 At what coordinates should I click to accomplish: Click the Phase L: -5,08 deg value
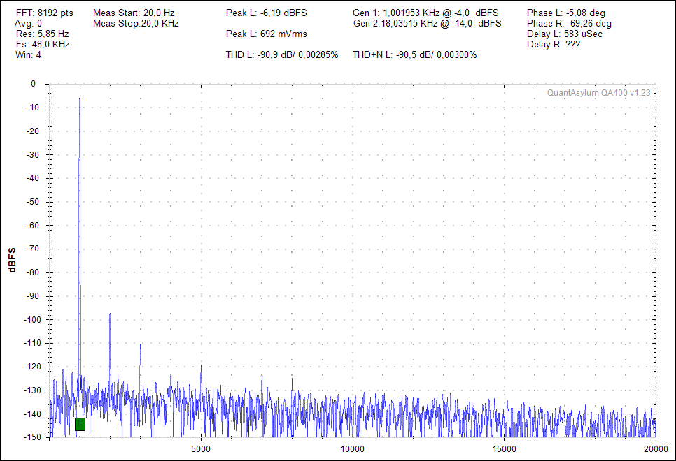566,13
